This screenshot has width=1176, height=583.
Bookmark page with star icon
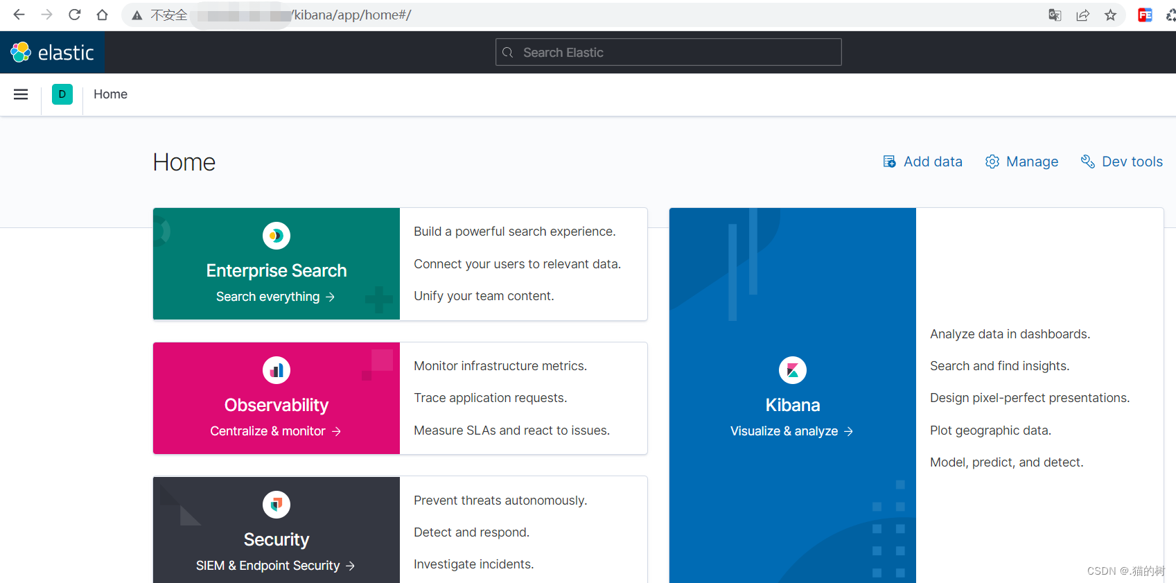click(1110, 15)
